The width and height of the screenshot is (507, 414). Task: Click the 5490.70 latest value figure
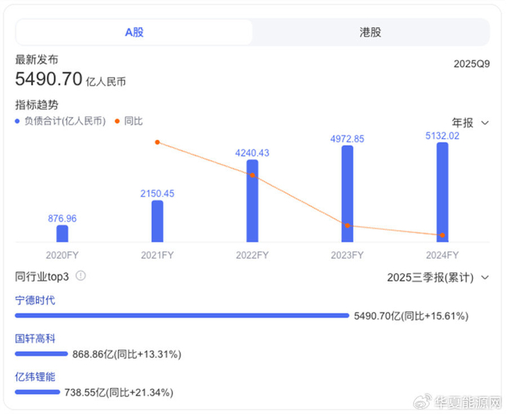click(49, 79)
